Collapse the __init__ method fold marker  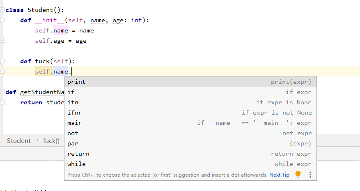2,20
